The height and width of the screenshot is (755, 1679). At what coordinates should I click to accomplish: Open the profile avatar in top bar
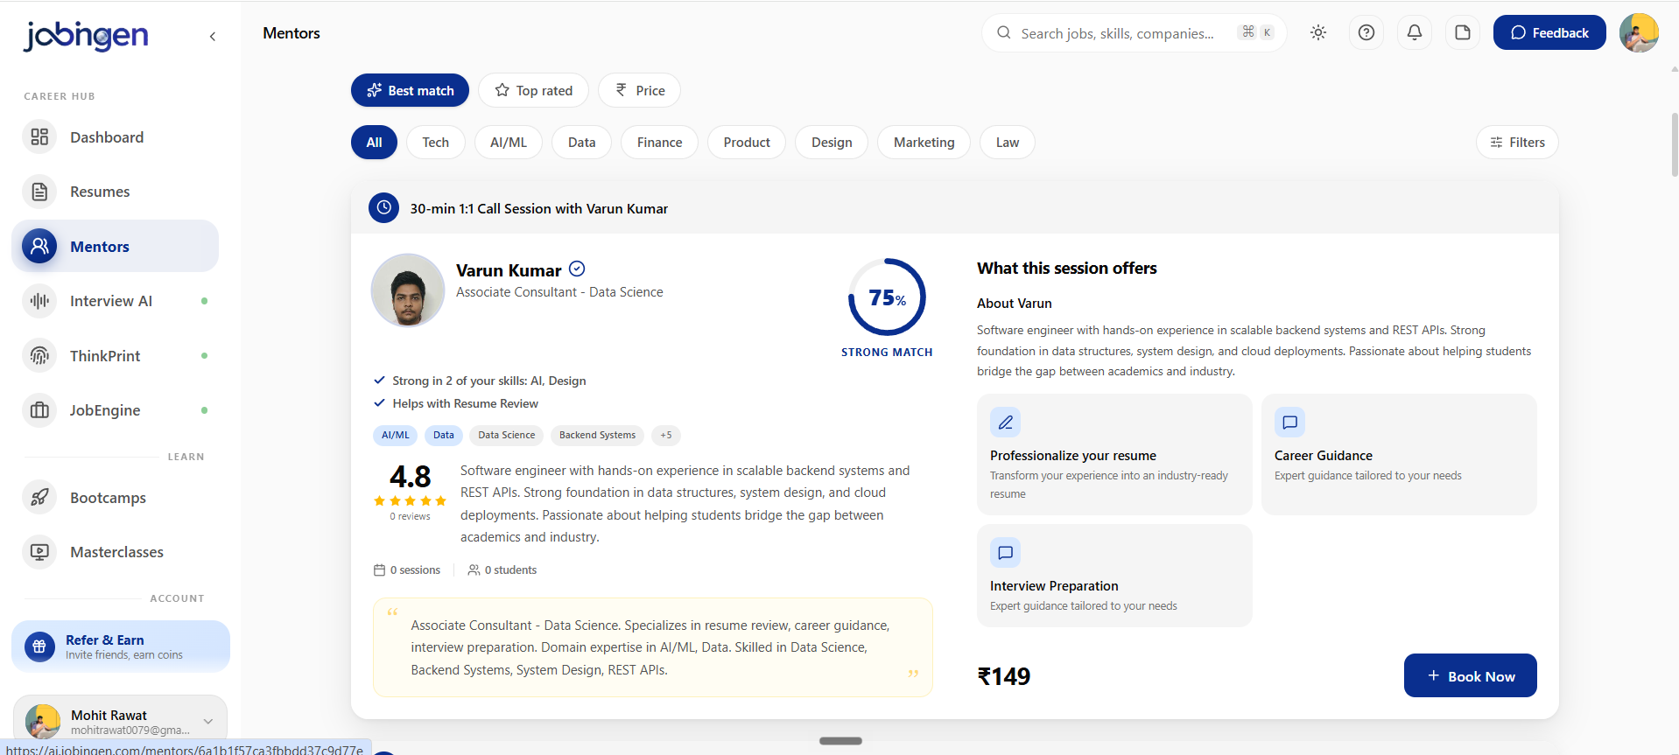(1639, 32)
